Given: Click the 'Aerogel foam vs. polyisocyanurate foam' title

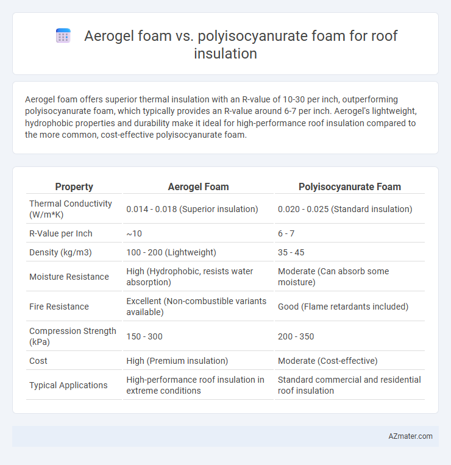Looking at the screenshot, I should pyautogui.click(x=241, y=44).
